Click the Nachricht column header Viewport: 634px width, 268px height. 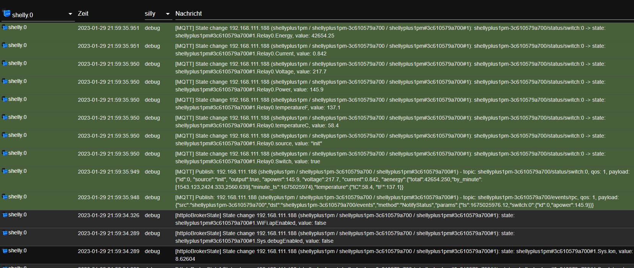click(x=188, y=13)
